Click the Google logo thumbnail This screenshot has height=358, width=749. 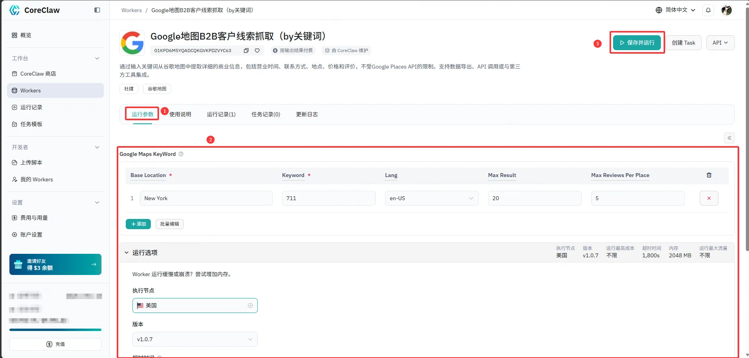tap(132, 43)
